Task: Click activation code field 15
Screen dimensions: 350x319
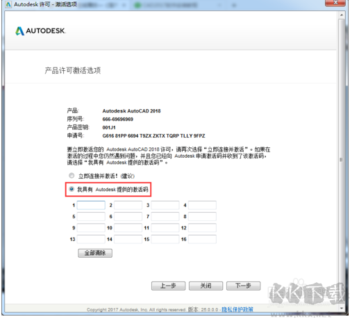Action: (165, 239)
